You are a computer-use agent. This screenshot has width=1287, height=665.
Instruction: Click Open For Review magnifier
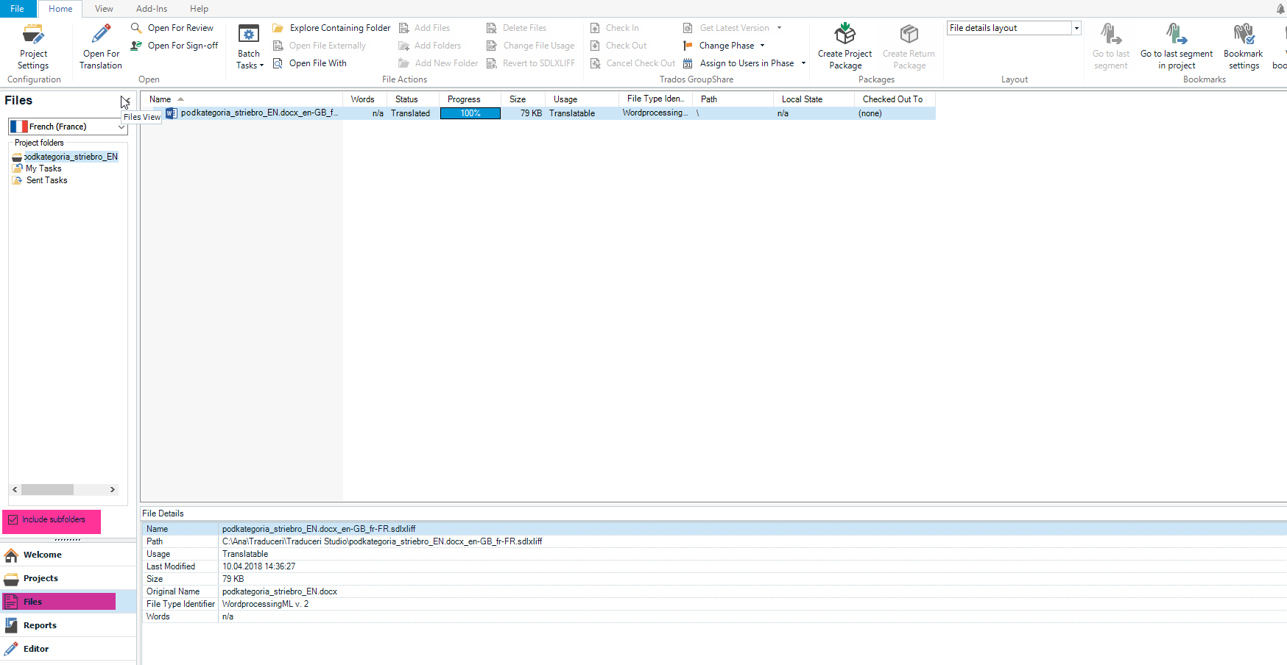pyautogui.click(x=137, y=28)
